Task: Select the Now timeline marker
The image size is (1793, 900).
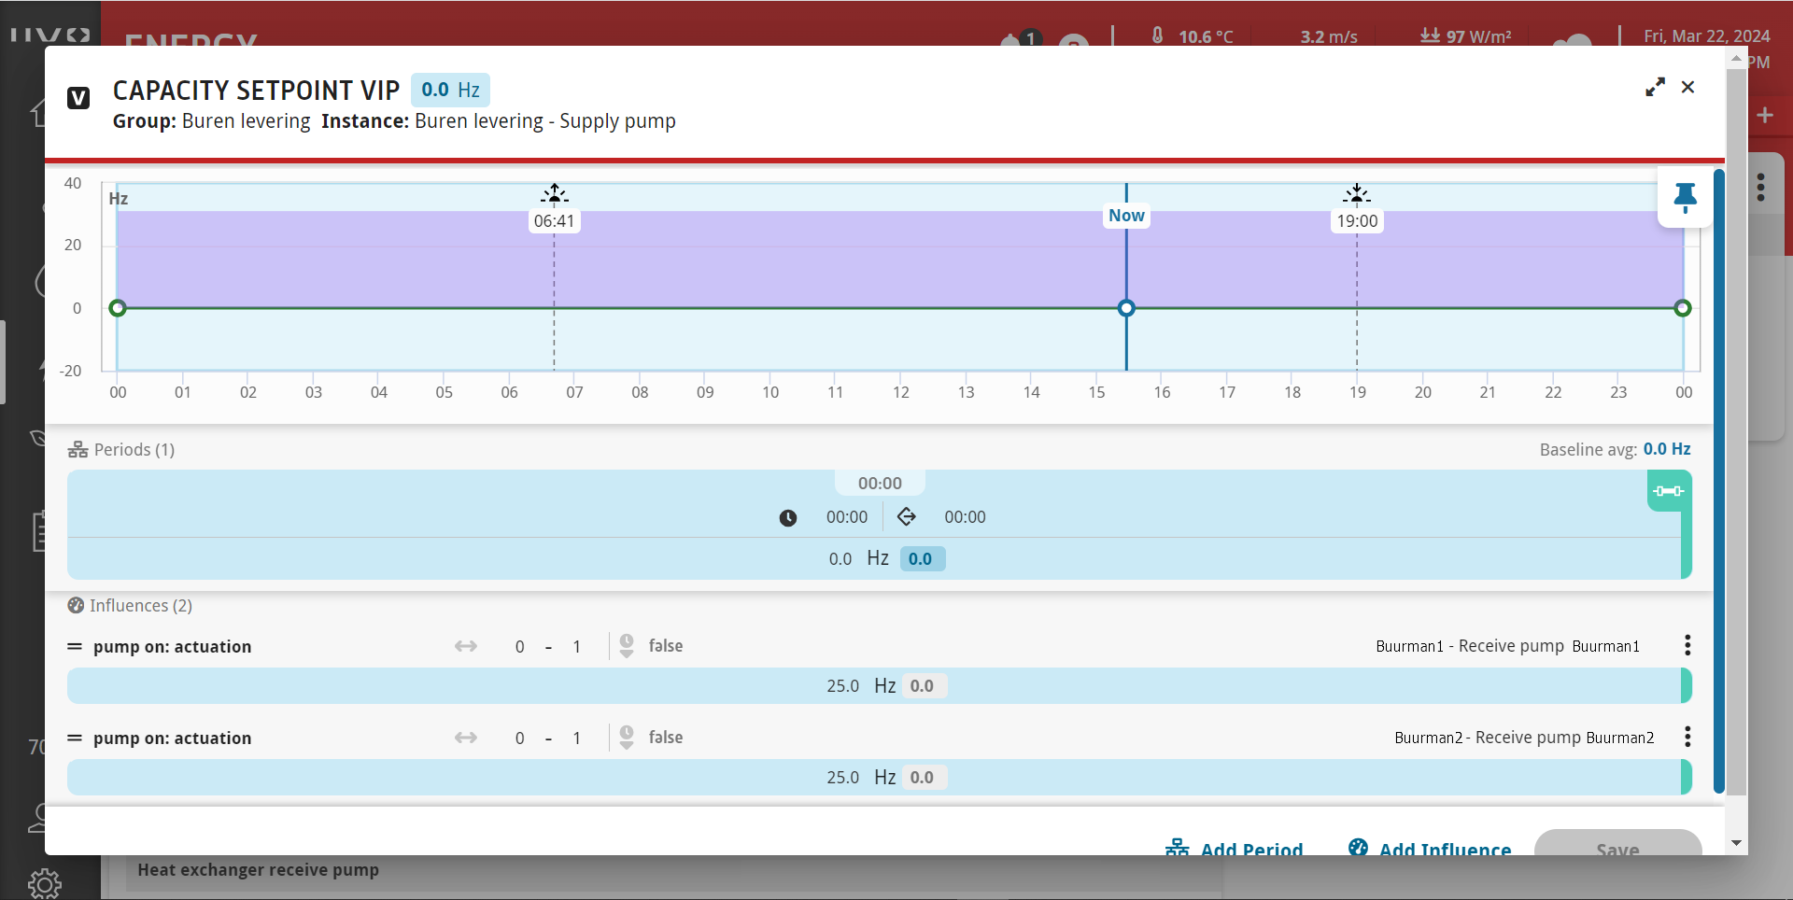Action: tap(1126, 216)
